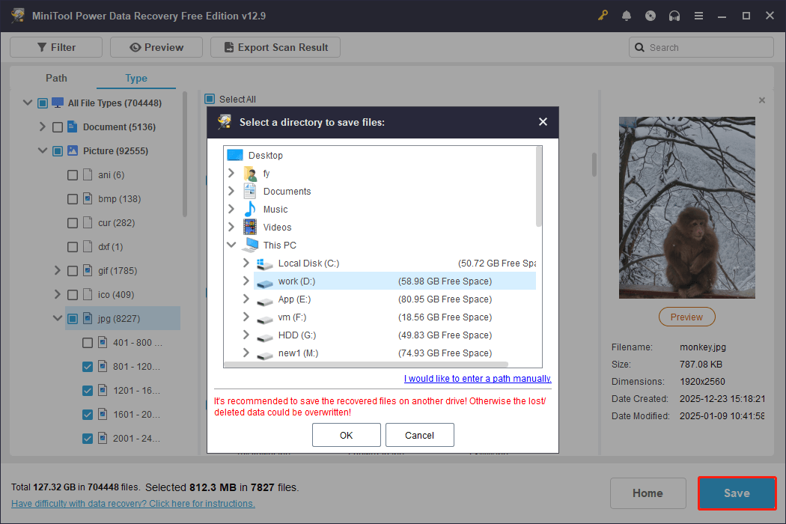The height and width of the screenshot is (524, 786).
Task: Check the 401 - 800 range checkbox
Action: [88, 343]
